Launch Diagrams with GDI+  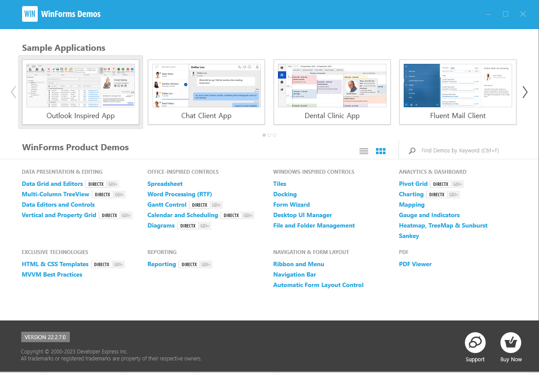[205, 226]
